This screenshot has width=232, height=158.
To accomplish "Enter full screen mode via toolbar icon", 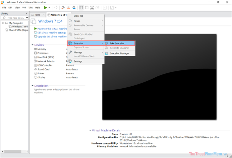I will tap(92, 8).
